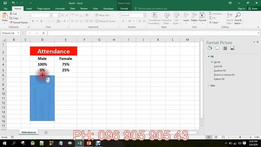This screenshot has width=261, height=147.
Task: Open the Review ribbon tab
Action: (x=84, y=9)
